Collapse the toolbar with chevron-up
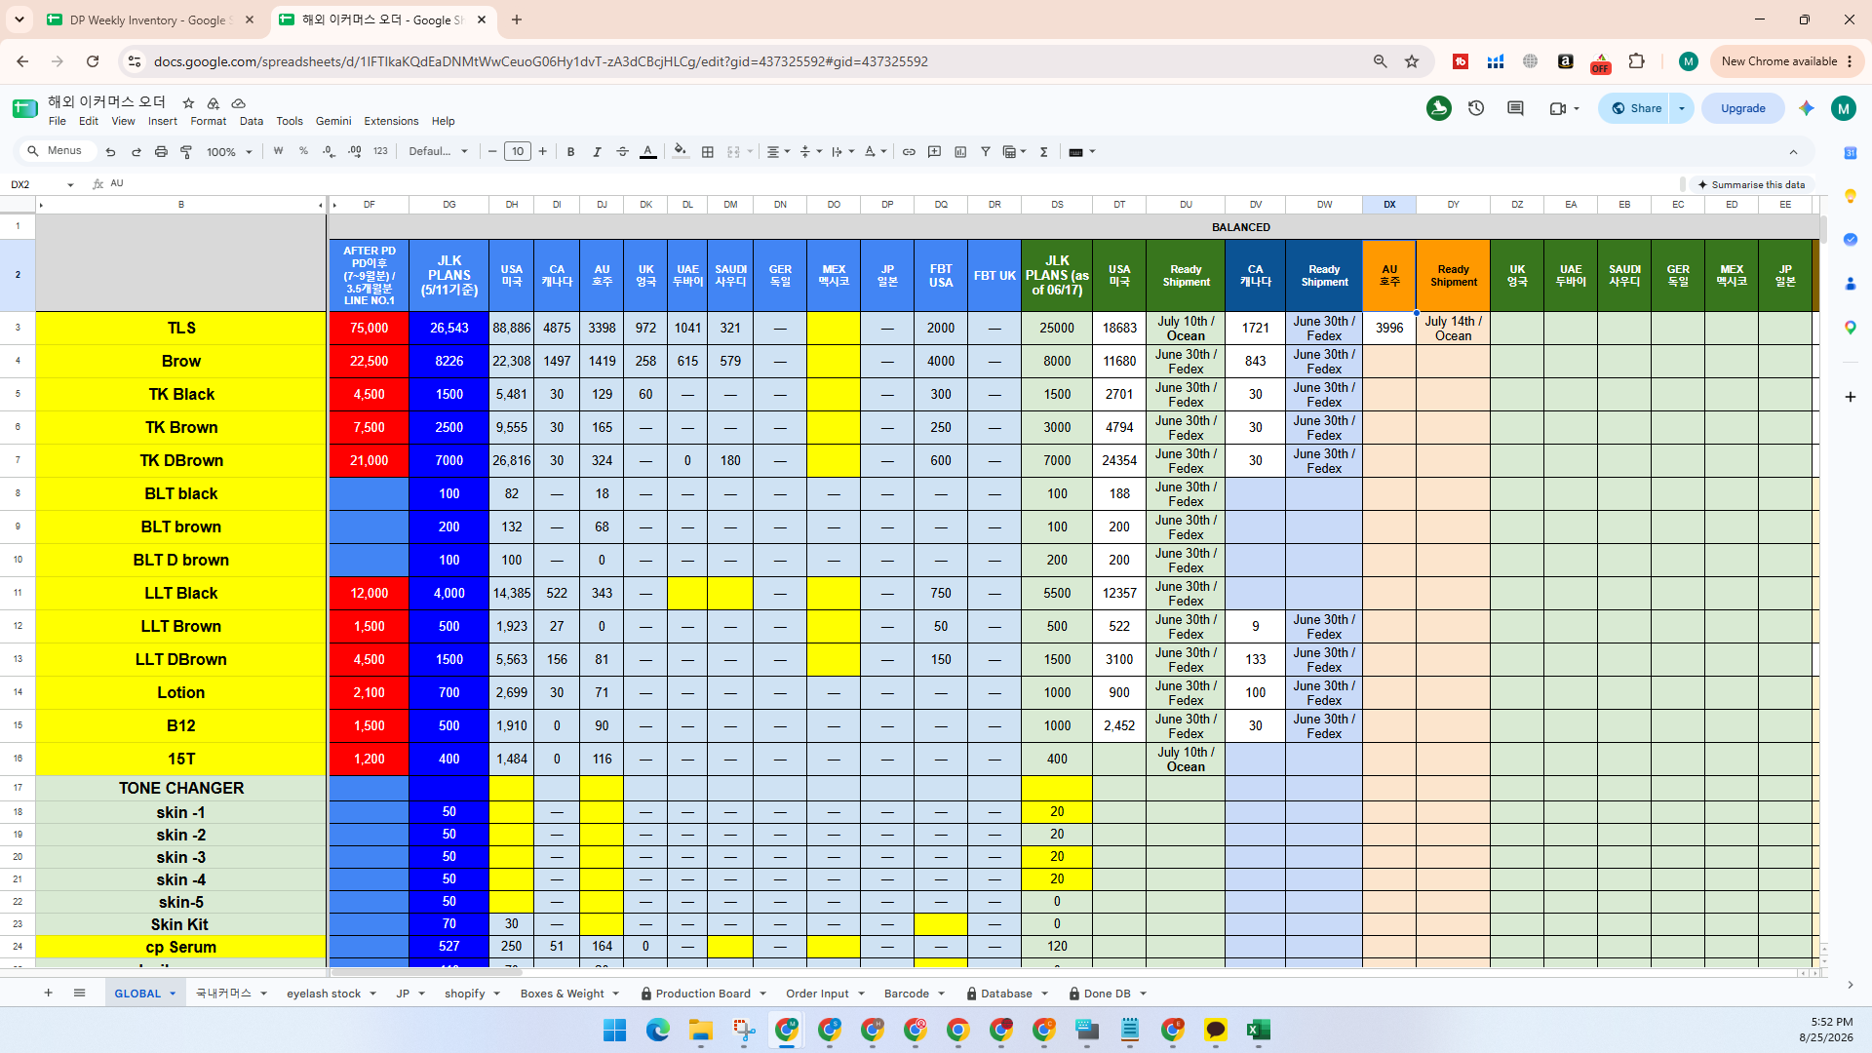 [1793, 152]
